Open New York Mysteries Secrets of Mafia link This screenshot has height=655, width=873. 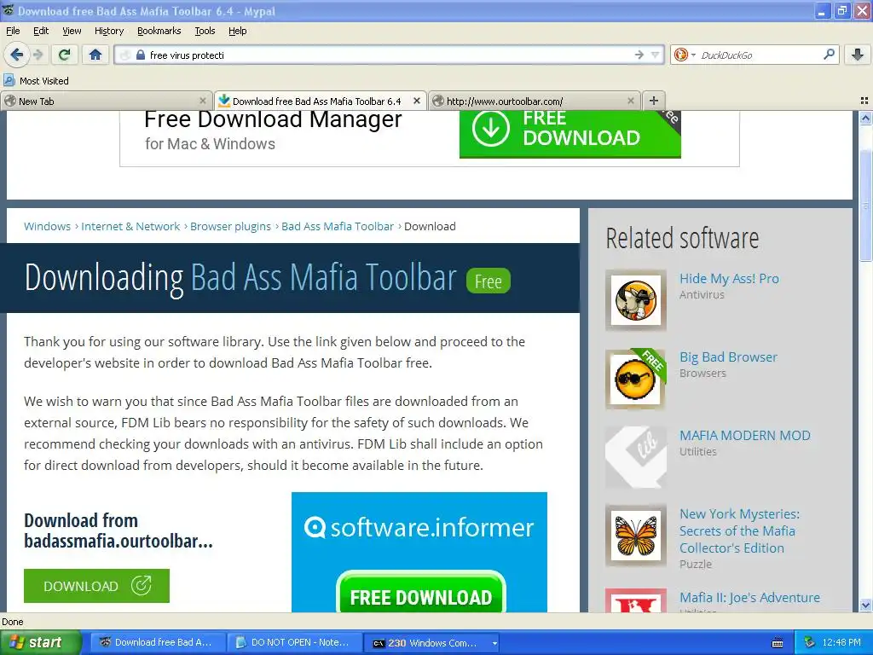coord(739,530)
